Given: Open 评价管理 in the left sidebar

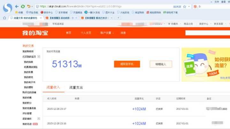Looking at the screenshot, I should point(27,113).
